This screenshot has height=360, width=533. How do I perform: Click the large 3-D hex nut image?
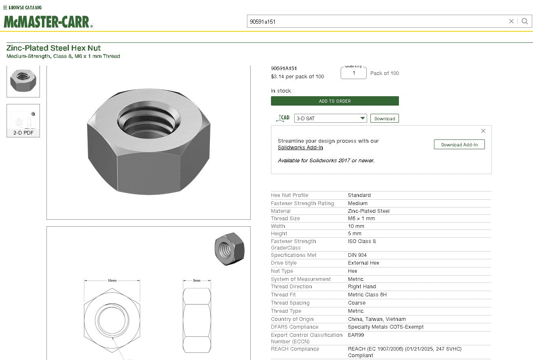pos(148,142)
